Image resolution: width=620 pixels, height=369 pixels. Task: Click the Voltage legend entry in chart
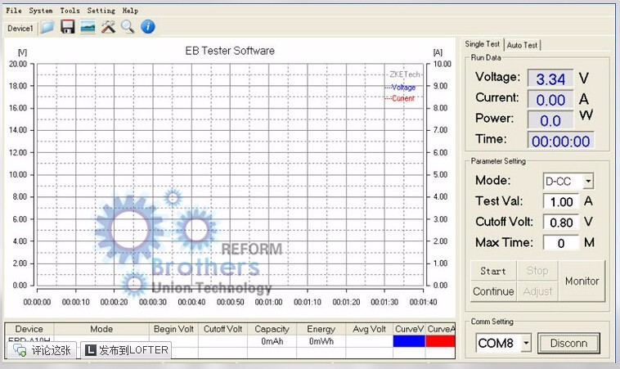[x=400, y=88]
